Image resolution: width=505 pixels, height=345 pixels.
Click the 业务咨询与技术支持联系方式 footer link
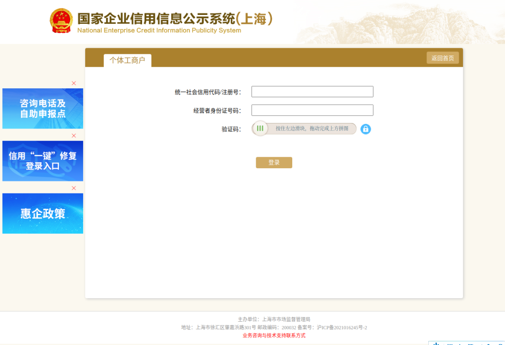(x=274, y=335)
